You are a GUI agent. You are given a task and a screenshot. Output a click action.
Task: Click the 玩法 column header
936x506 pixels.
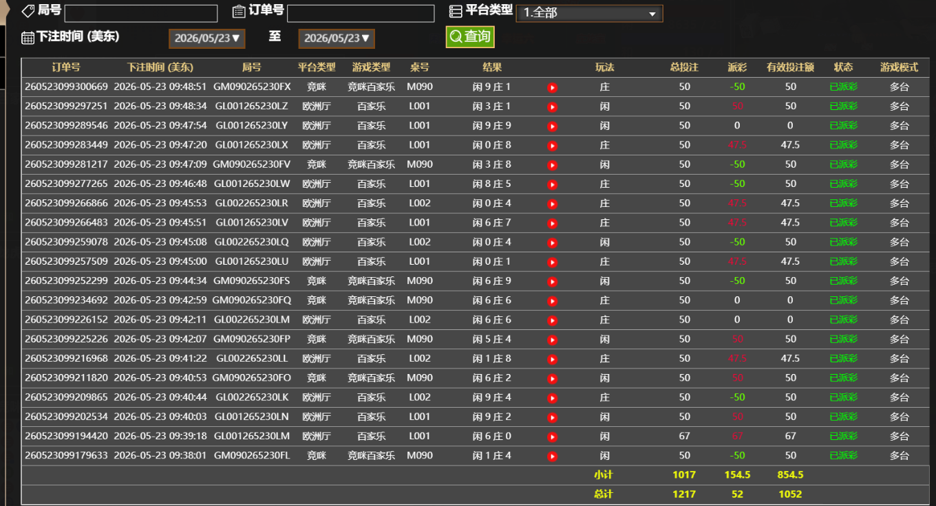pyautogui.click(x=604, y=67)
